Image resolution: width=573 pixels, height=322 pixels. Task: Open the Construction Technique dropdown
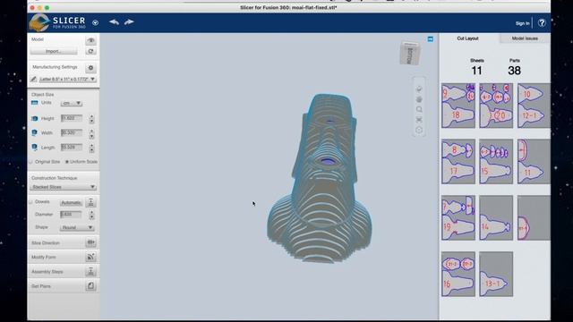click(x=64, y=187)
